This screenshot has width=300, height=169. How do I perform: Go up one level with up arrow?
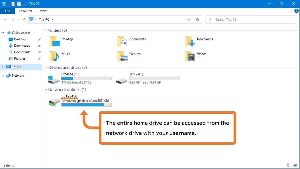coord(25,20)
